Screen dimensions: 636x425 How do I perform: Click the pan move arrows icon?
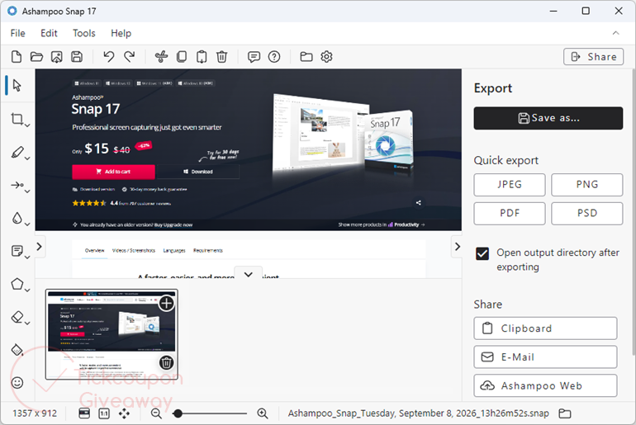pyautogui.click(x=124, y=413)
